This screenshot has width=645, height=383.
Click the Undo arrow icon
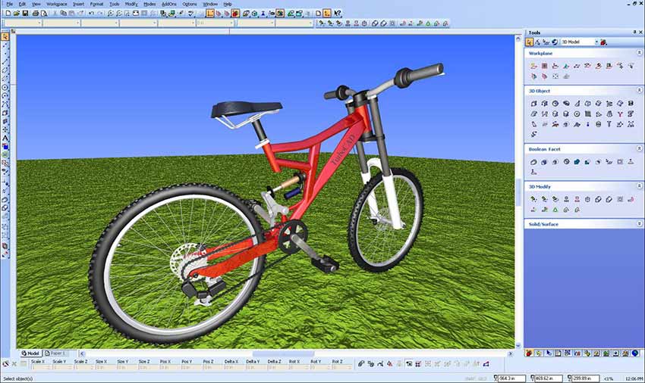[91, 13]
